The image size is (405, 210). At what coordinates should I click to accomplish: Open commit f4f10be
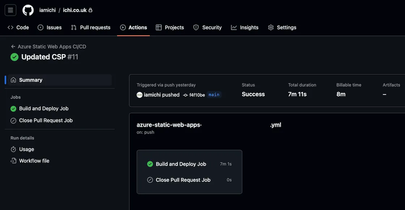[x=197, y=95]
